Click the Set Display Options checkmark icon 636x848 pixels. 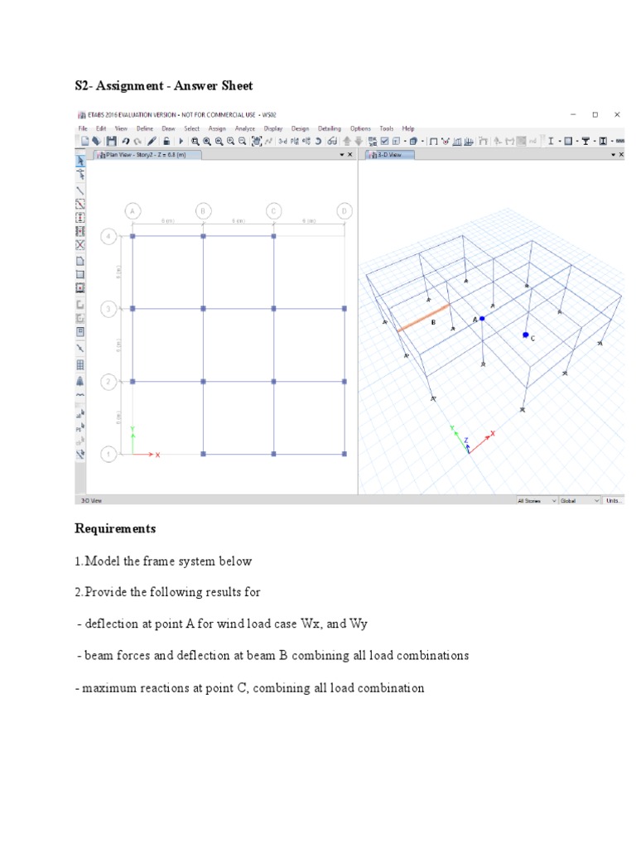(384, 141)
